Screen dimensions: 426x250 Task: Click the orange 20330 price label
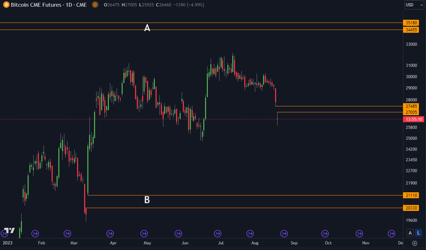point(411,208)
